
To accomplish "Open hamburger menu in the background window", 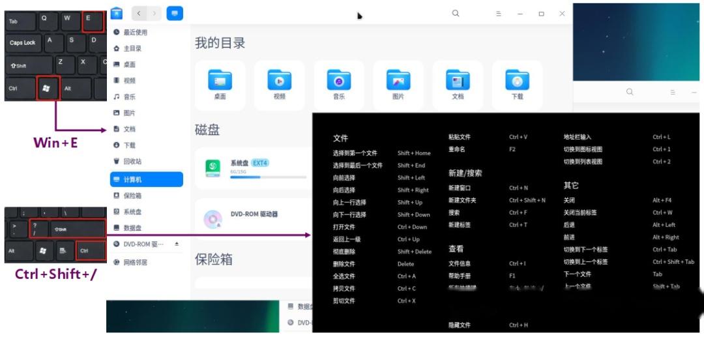I will click(673, 93).
